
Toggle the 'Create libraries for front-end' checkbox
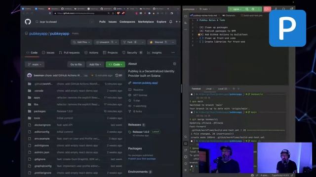[201, 42]
